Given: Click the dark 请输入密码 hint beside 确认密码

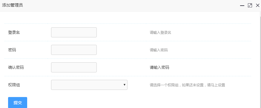Looking at the screenshot, I should 159,68.
